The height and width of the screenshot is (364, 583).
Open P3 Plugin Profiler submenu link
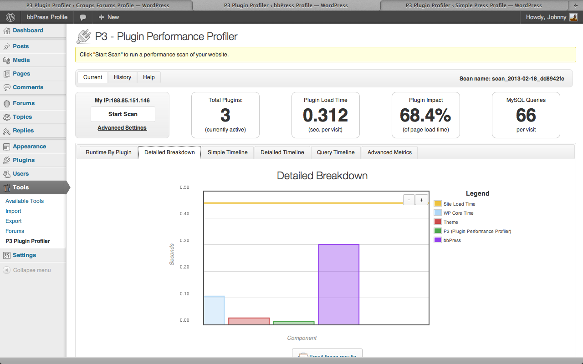pos(28,241)
